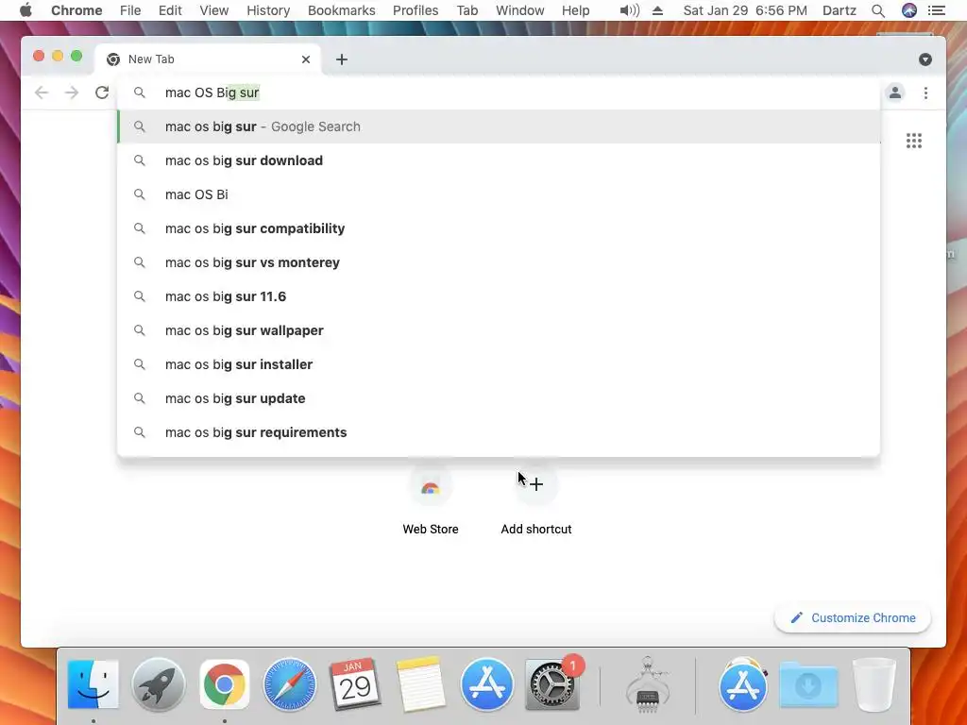Open the Chrome application menu
The height and width of the screenshot is (725, 967).
coord(76,10)
